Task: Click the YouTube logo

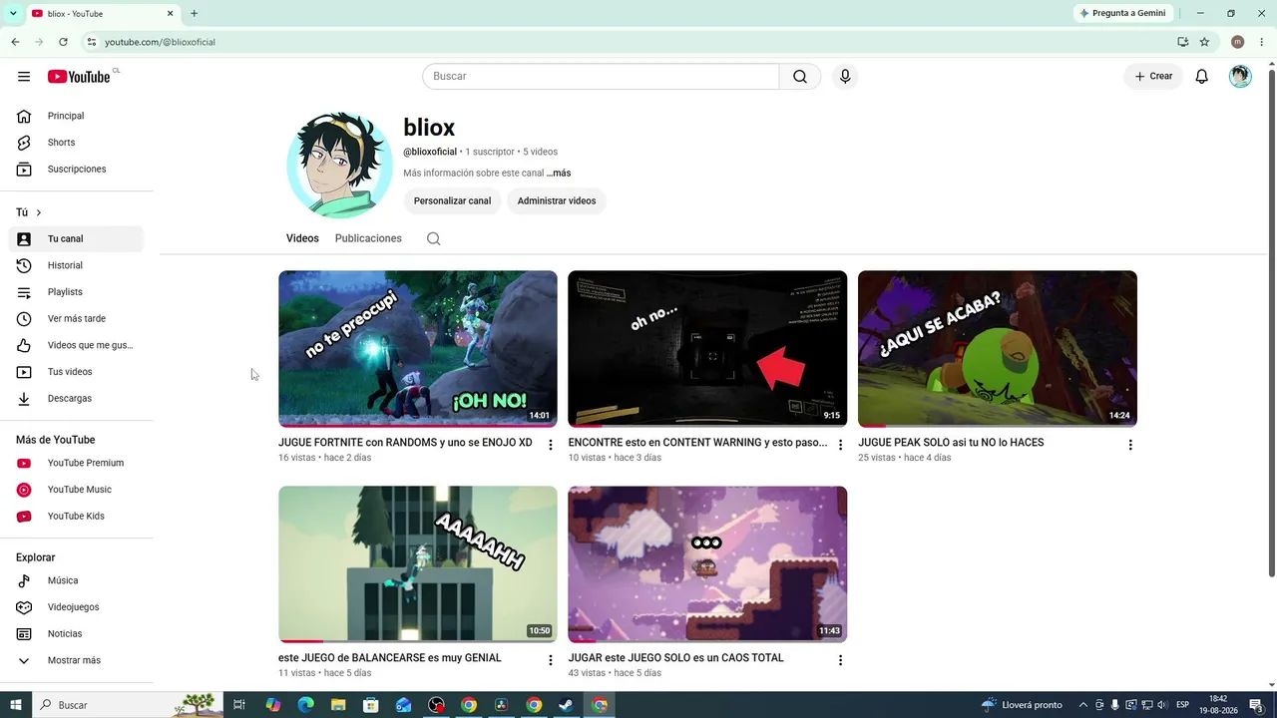Action: click(x=79, y=77)
